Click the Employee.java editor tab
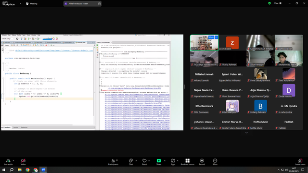This screenshot has width=308, height=173. pos(68,42)
